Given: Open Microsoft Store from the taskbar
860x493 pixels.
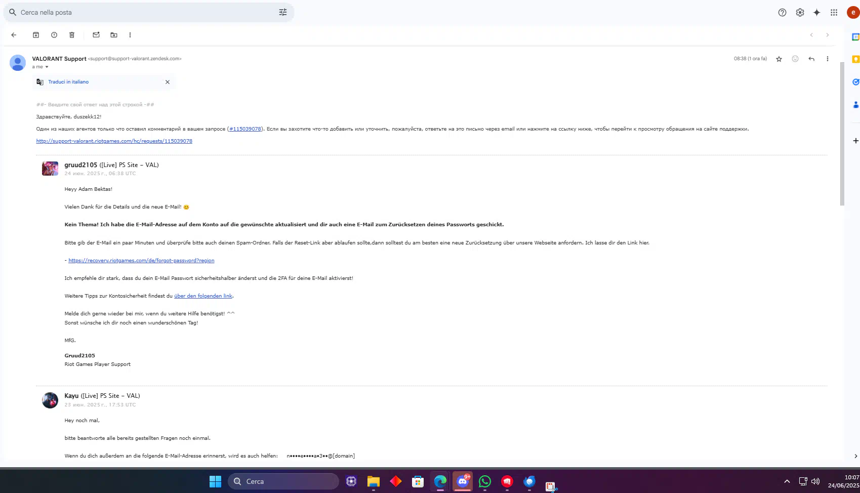Looking at the screenshot, I should click(418, 481).
